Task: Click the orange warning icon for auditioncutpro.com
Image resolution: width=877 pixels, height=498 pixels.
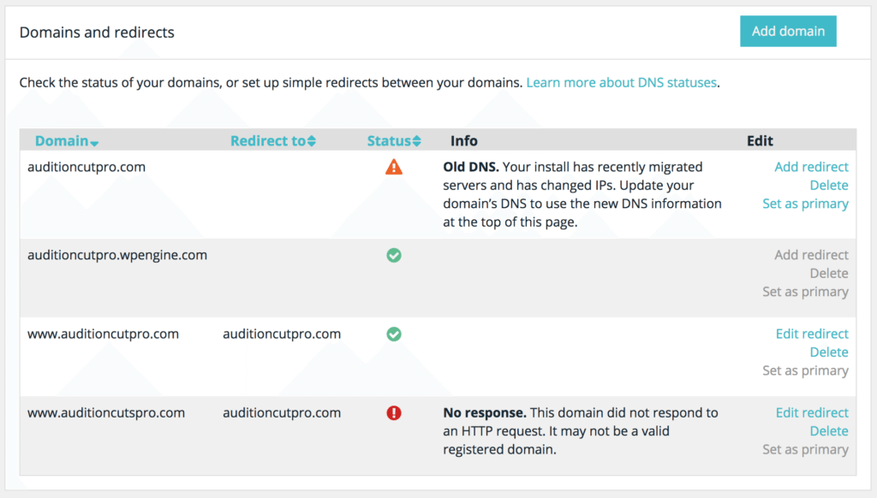Action: [x=394, y=168]
